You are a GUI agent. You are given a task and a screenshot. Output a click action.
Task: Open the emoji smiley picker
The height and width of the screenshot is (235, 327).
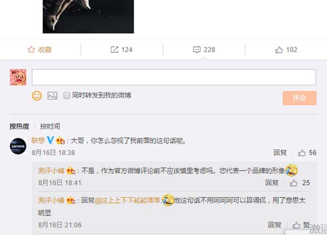[37, 95]
